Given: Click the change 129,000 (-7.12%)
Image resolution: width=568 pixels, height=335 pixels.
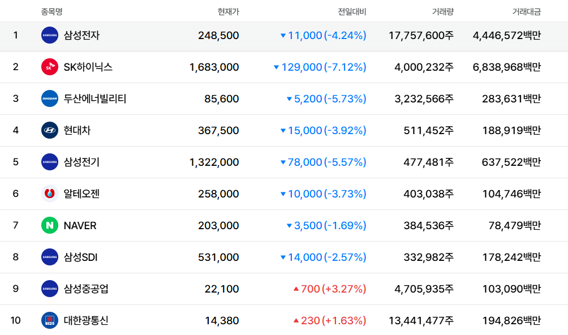Looking at the screenshot, I should pos(320,67).
